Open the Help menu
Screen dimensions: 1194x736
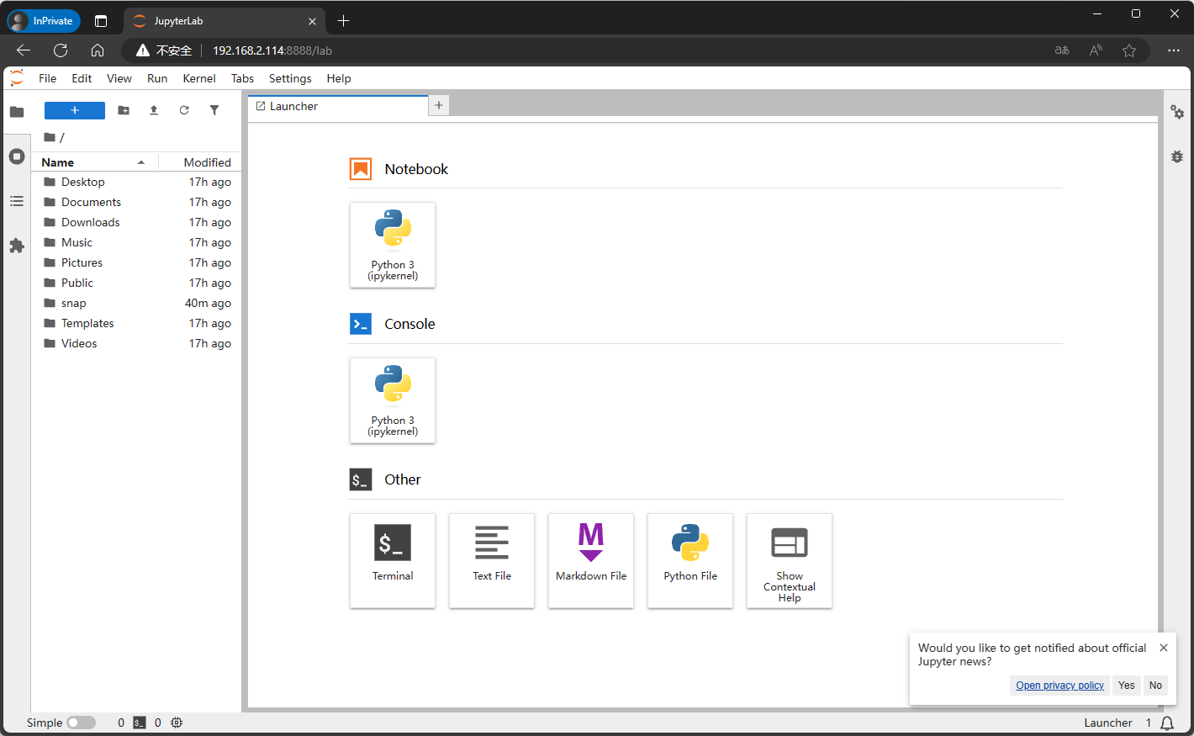339,78
